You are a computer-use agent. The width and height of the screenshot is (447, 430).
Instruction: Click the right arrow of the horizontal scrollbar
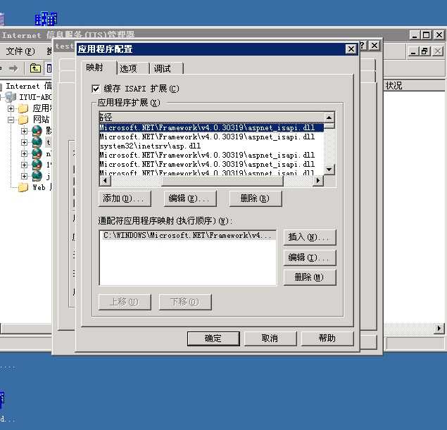[x=318, y=181]
